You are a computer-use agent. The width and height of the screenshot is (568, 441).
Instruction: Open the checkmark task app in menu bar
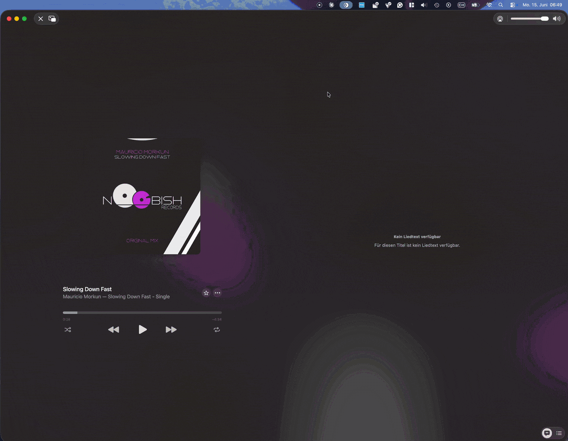point(388,5)
